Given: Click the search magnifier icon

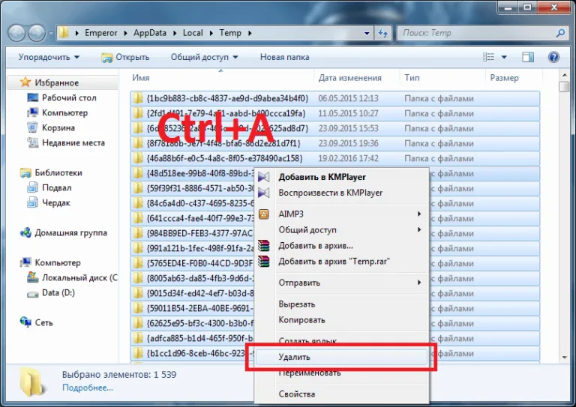Looking at the screenshot, I should [x=560, y=33].
